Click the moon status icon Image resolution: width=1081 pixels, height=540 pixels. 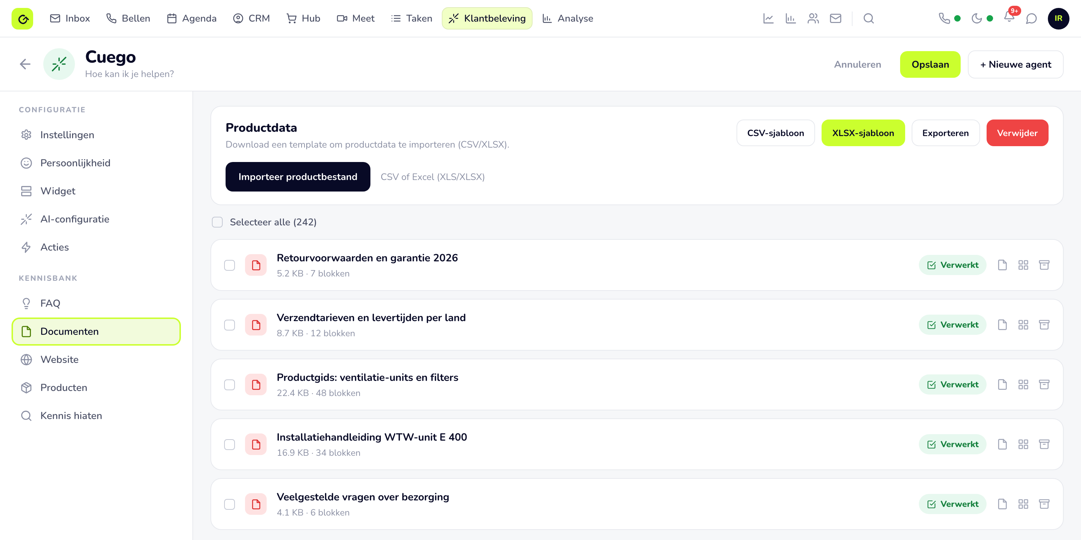[977, 18]
